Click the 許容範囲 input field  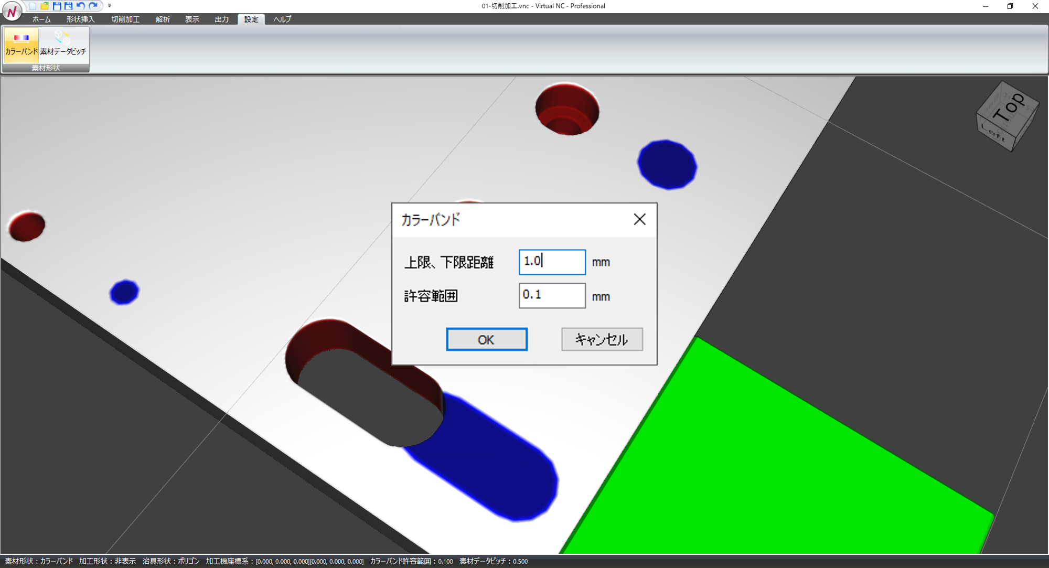pos(552,296)
